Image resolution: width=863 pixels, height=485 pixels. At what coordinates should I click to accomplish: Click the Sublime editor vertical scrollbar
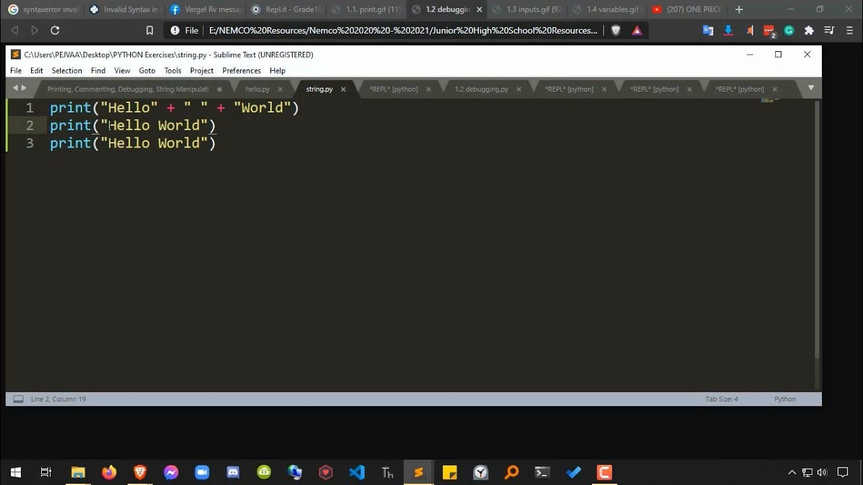pyautogui.click(x=817, y=229)
